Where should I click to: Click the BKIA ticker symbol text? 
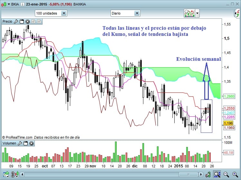(15, 4)
